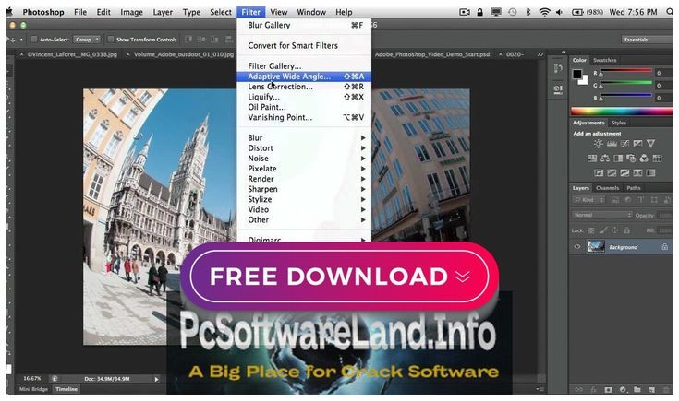679x401 pixels.
Task: Add a Hue/Saturation adjustment
Action: tap(592, 159)
